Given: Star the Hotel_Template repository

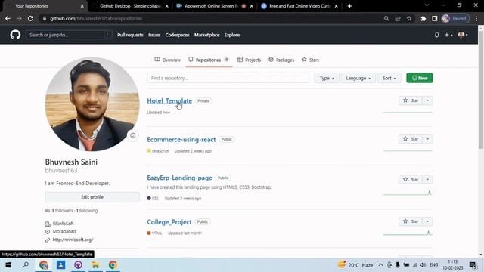Looking at the screenshot, I should (411, 100).
